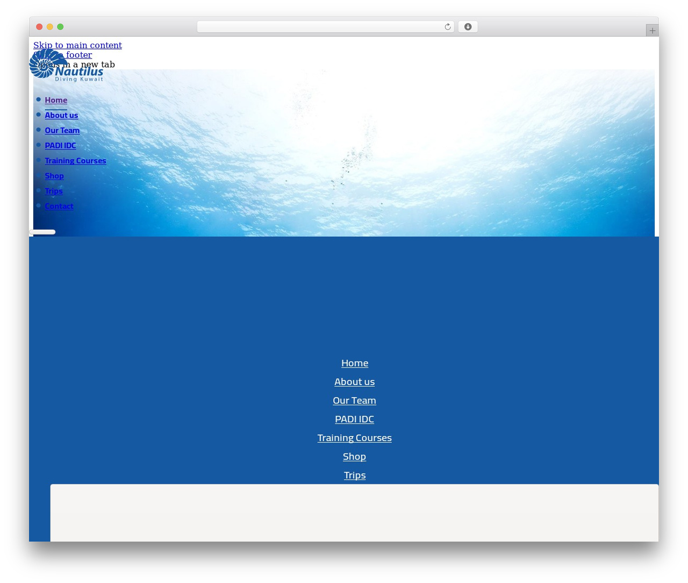688x583 pixels.
Task: Open Home in the top navigation list
Action: point(56,100)
